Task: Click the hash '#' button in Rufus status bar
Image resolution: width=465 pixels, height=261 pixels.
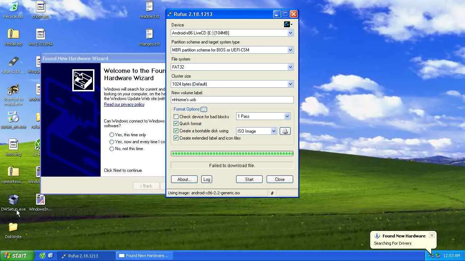Action: 272,193
